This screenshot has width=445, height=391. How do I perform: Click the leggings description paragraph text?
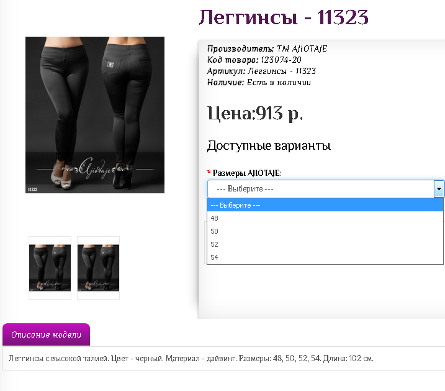click(x=191, y=358)
